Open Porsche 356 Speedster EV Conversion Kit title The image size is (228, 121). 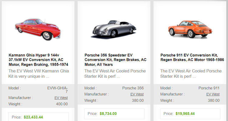(116, 60)
